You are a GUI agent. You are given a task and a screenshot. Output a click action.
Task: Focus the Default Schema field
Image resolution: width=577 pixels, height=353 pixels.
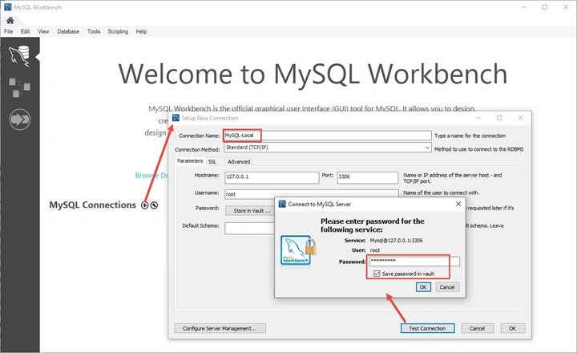click(x=250, y=228)
